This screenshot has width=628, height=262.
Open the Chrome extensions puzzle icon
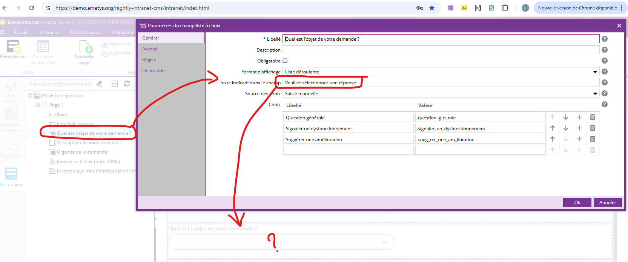505,8
